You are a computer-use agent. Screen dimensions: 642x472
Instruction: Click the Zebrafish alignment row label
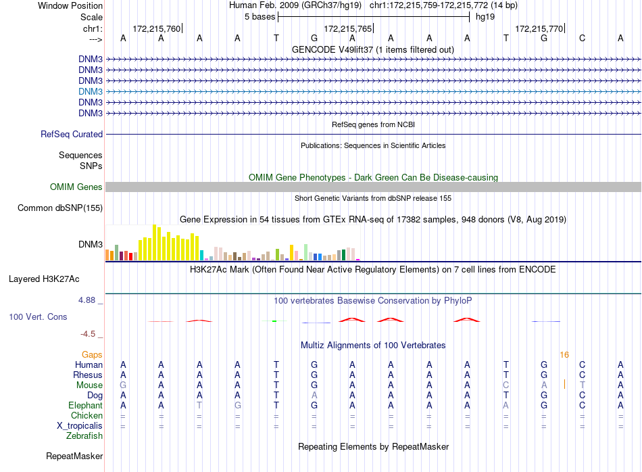pyautogui.click(x=84, y=435)
